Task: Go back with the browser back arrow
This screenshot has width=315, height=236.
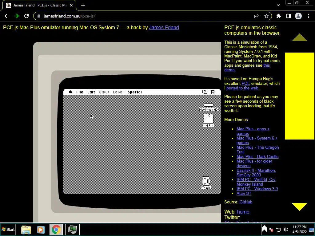Action: (x=7, y=16)
